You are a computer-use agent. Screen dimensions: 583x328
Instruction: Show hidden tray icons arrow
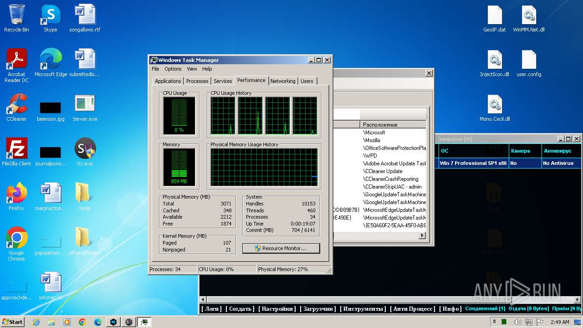[x=494, y=322]
